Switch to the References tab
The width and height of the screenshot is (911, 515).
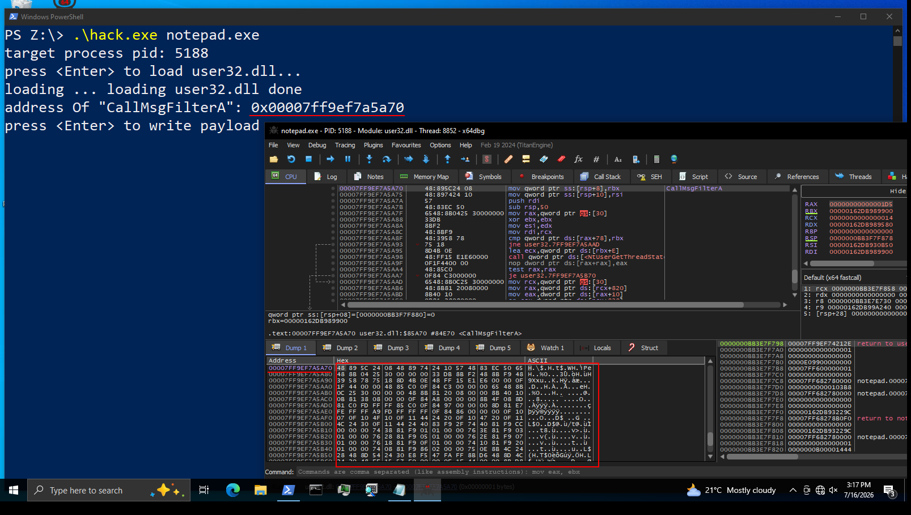click(x=796, y=177)
